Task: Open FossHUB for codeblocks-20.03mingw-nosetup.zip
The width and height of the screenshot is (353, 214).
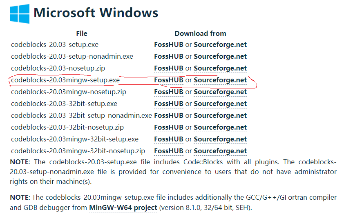Action: coord(169,92)
